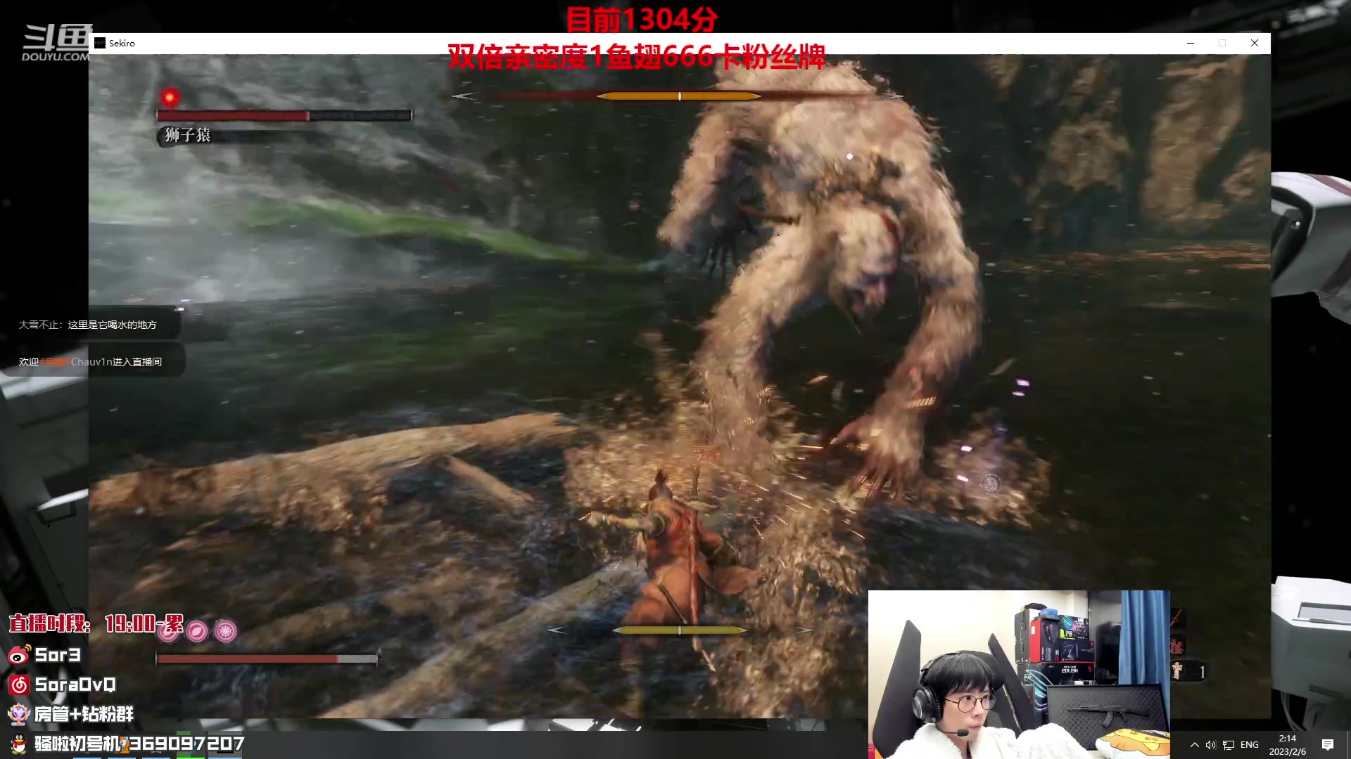Image resolution: width=1351 pixels, height=759 pixels.
Task: Click the QQ group number 369097207
Action: point(186,744)
